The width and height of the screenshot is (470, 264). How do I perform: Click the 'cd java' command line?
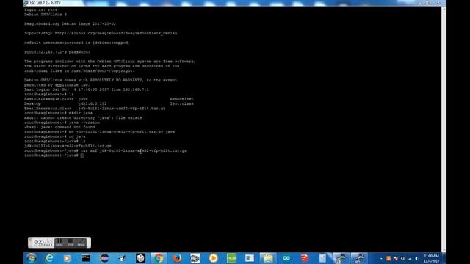pyautogui.click(x=55, y=136)
